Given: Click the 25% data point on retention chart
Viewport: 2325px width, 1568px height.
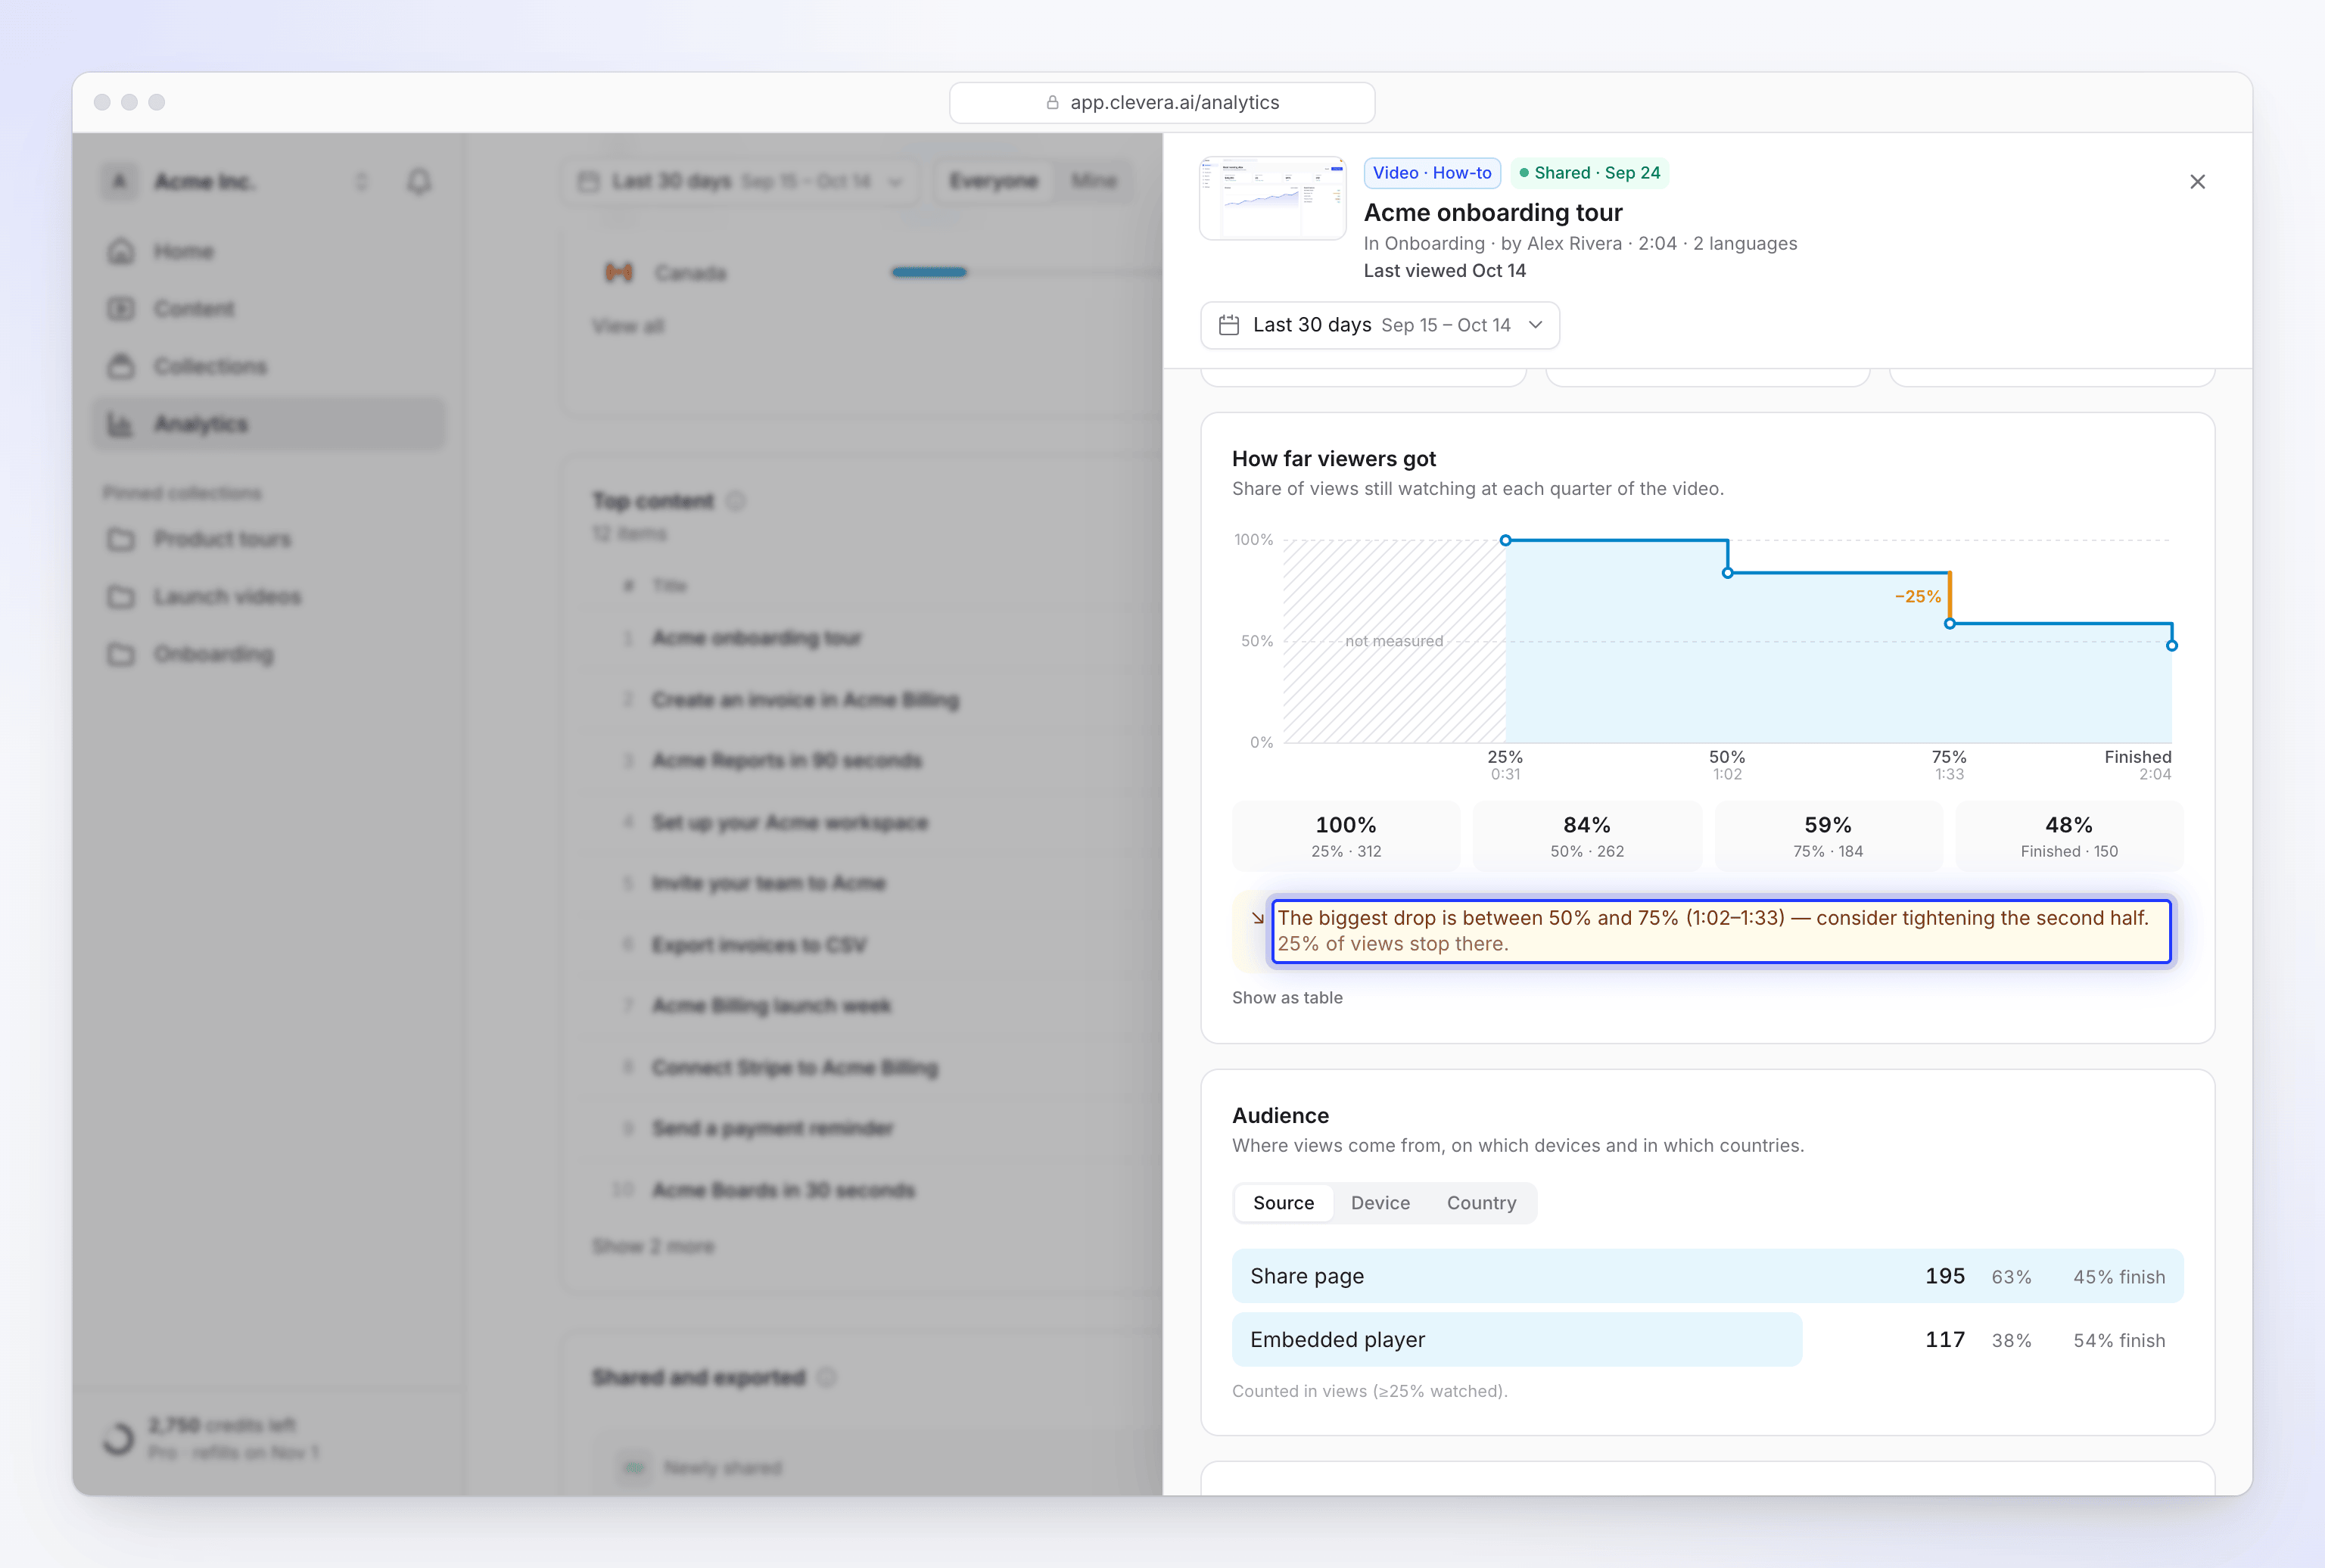Looking at the screenshot, I should click(1505, 540).
